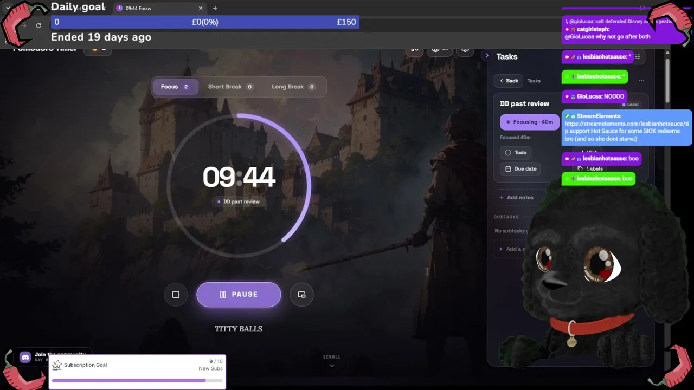Click the 09:44 timer display
This screenshot has height=390, width=694.
click(x=239, y=177)
